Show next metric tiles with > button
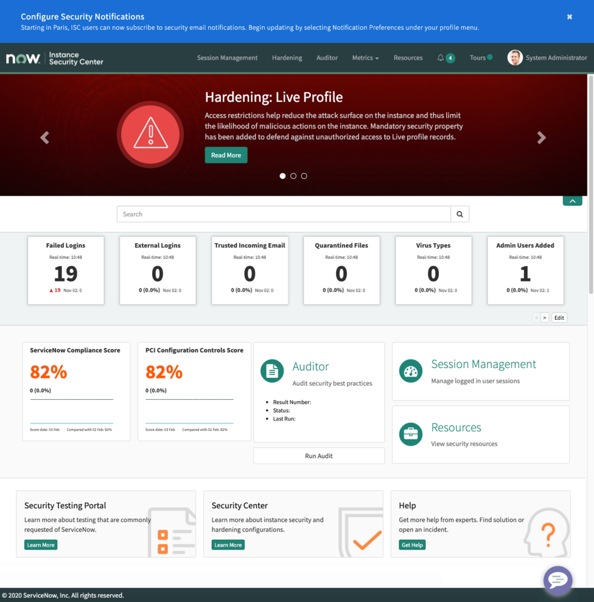594x602 pixels. (545, 317)
